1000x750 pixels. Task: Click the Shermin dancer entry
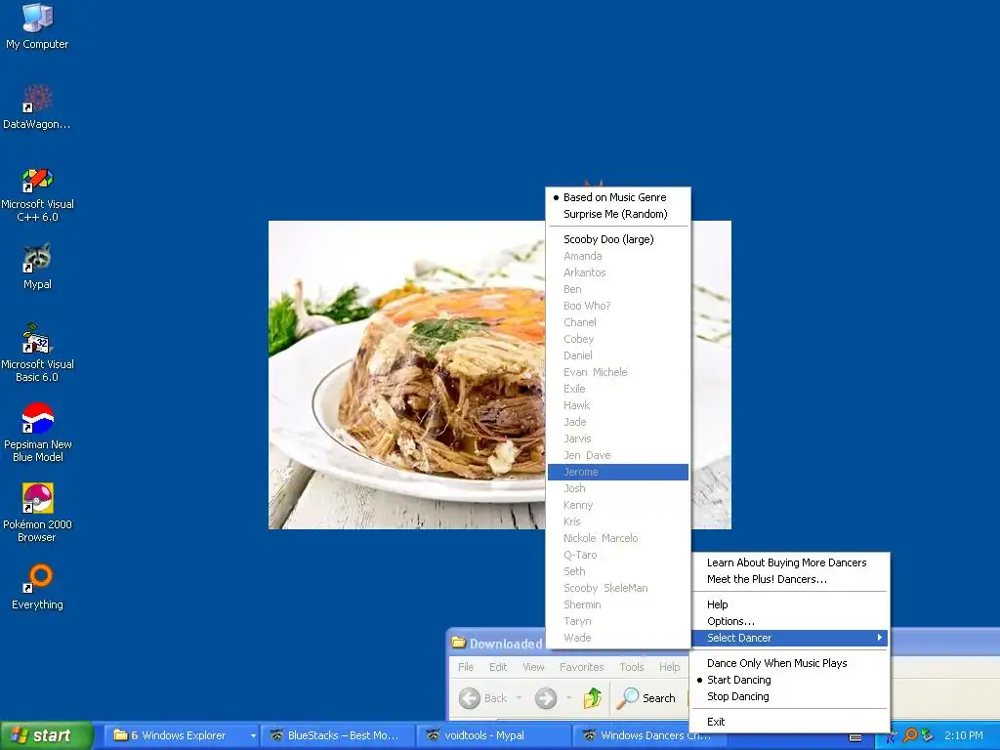tap(618, 604)
